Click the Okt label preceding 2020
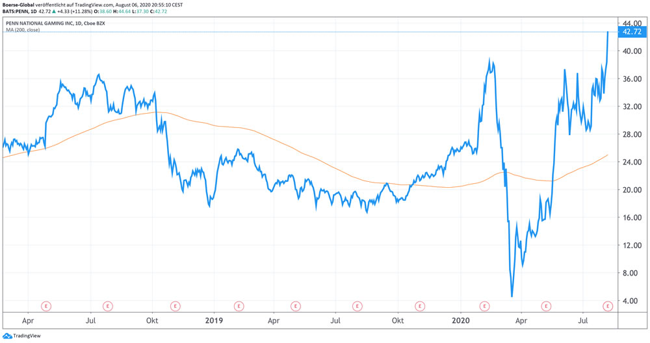 tap(398, 321)
